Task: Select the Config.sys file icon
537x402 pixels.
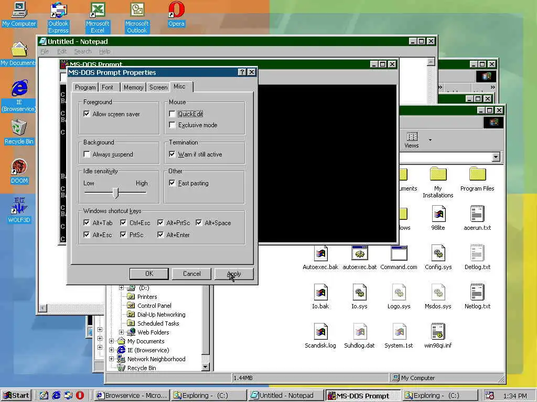Action: 438,258
